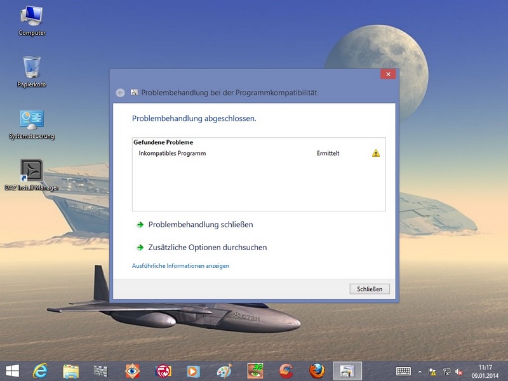Click the yellow warning icon
This screenshot has height=381, width=508.
376,153
